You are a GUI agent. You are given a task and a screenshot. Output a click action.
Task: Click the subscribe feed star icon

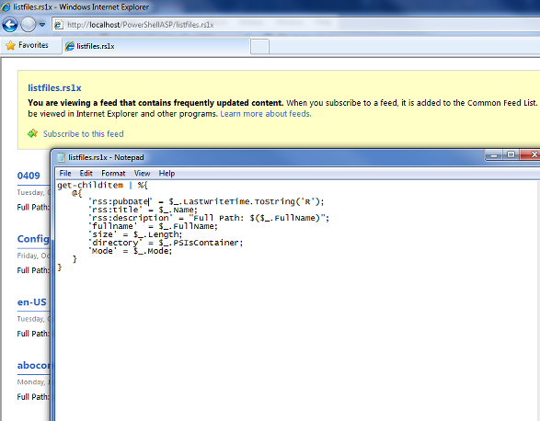click(x=33, y=133)
